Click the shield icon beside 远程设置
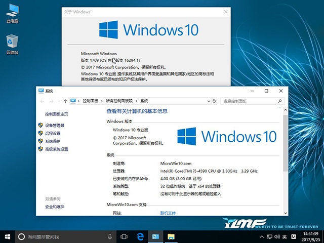 point(40,133)
